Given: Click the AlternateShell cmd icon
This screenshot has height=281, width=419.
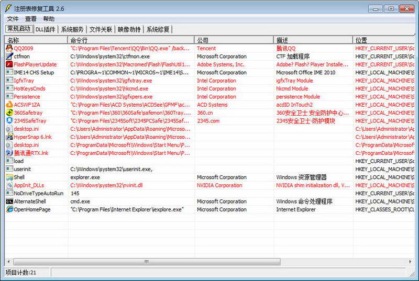Looking at the screenshot, I should (9, 201).
